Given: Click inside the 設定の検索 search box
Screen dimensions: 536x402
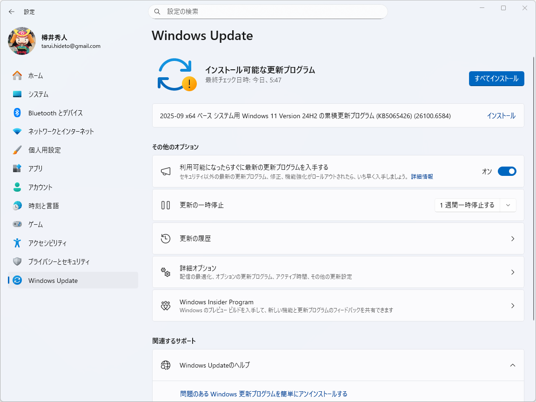Looking at the screenshot, I should (x=268, y=12).
